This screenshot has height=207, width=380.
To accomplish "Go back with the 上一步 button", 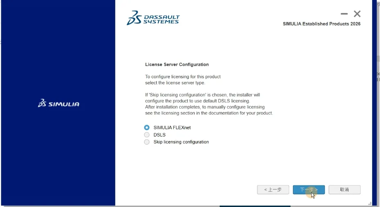I will coord(273,189).
